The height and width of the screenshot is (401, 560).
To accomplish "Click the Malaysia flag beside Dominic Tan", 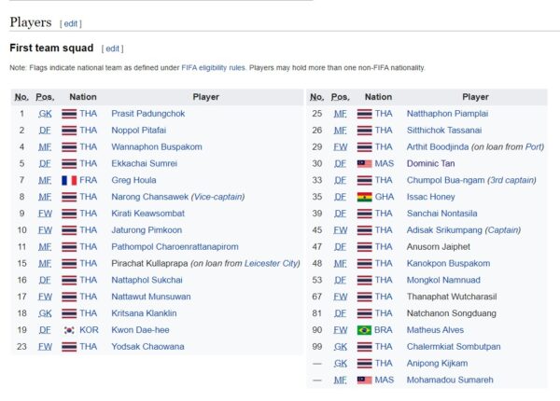I will (x=364, y=163).
